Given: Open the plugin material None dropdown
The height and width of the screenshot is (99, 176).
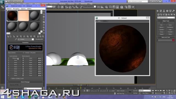Looking at the screenshot, I should coord(33,89).
